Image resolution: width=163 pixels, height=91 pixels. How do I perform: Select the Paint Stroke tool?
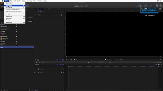(x=114, y=60)
